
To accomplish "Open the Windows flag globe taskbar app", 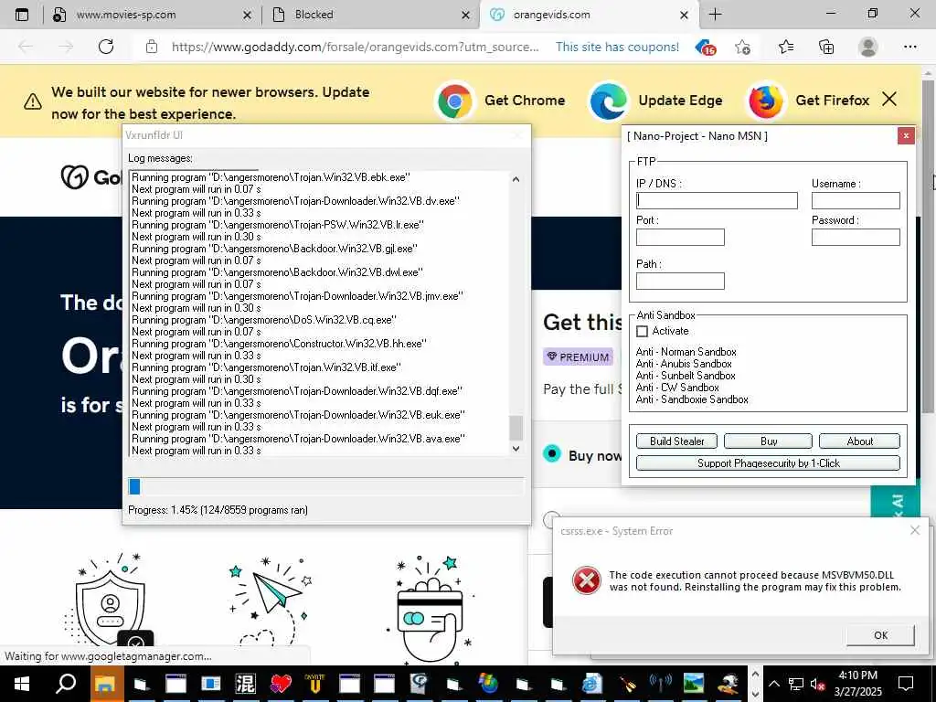I will point(488,684).
